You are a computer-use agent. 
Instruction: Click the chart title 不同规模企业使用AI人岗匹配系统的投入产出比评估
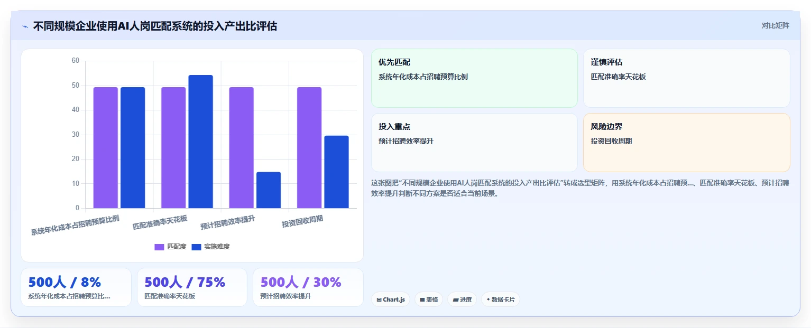155,26
